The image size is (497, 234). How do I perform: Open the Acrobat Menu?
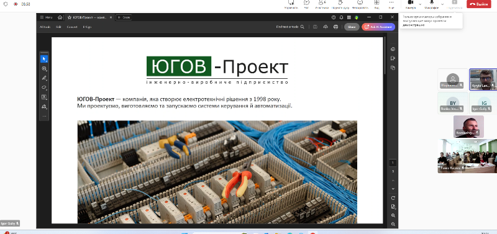[46, 17]
